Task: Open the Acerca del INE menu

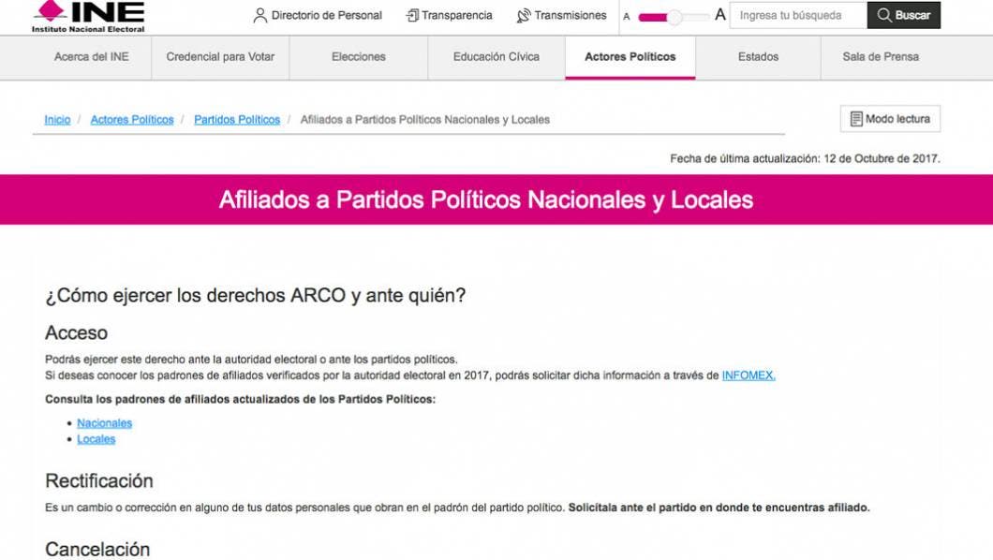Action: [x=92, y=57]
